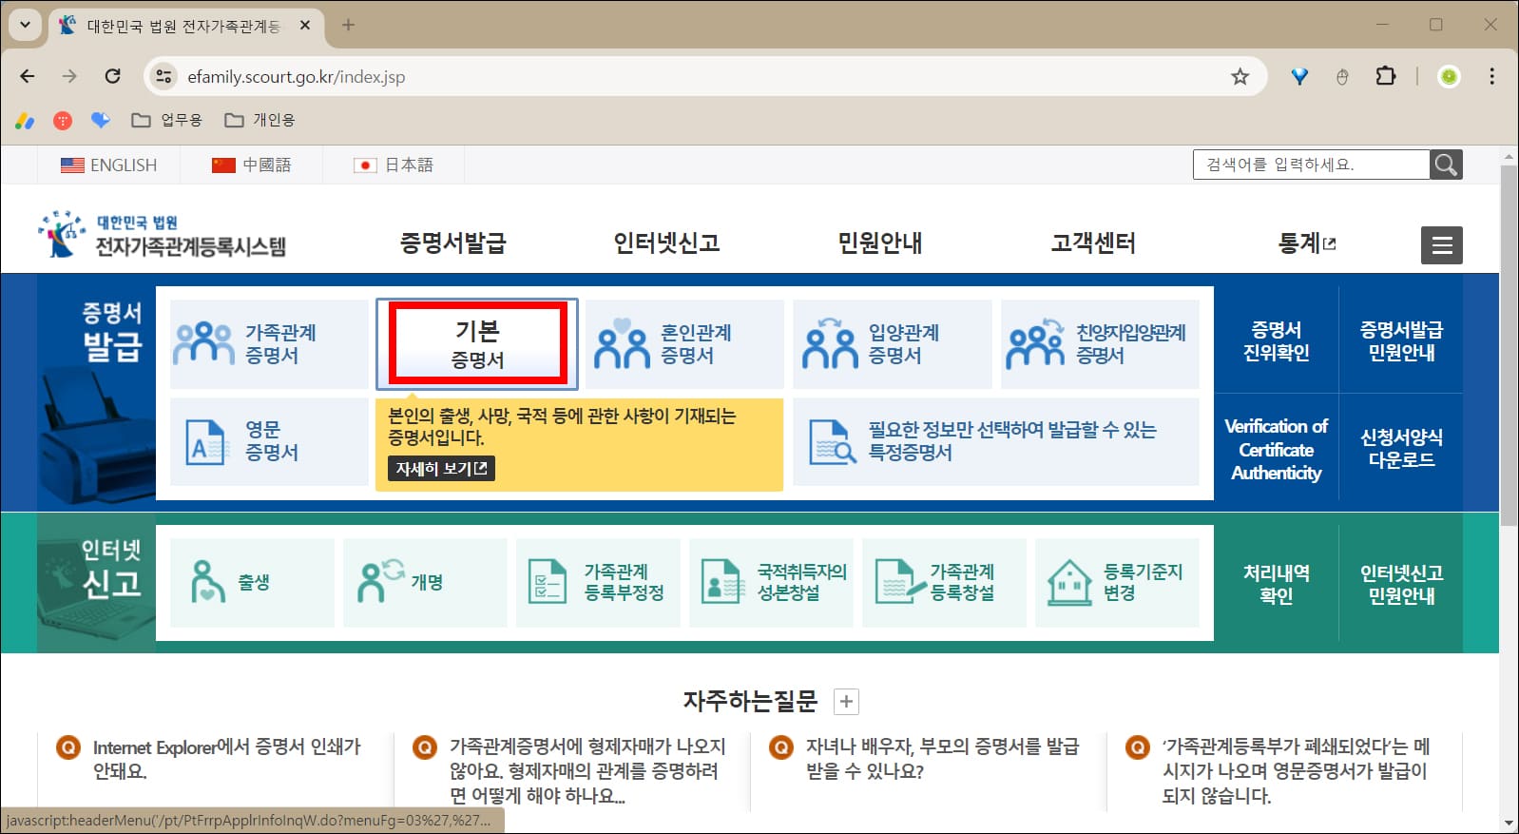Click the Chinese flag language icon
Screen dimensions: 1519x834
click(223, 165)
